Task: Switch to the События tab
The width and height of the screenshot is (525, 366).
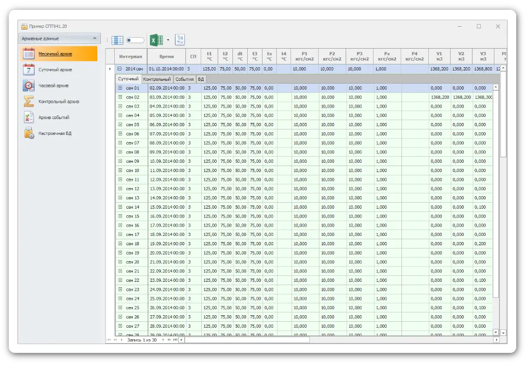Action: 184,79
